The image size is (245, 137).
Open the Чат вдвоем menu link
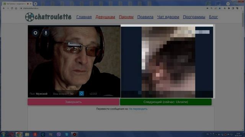click(168, 17)
